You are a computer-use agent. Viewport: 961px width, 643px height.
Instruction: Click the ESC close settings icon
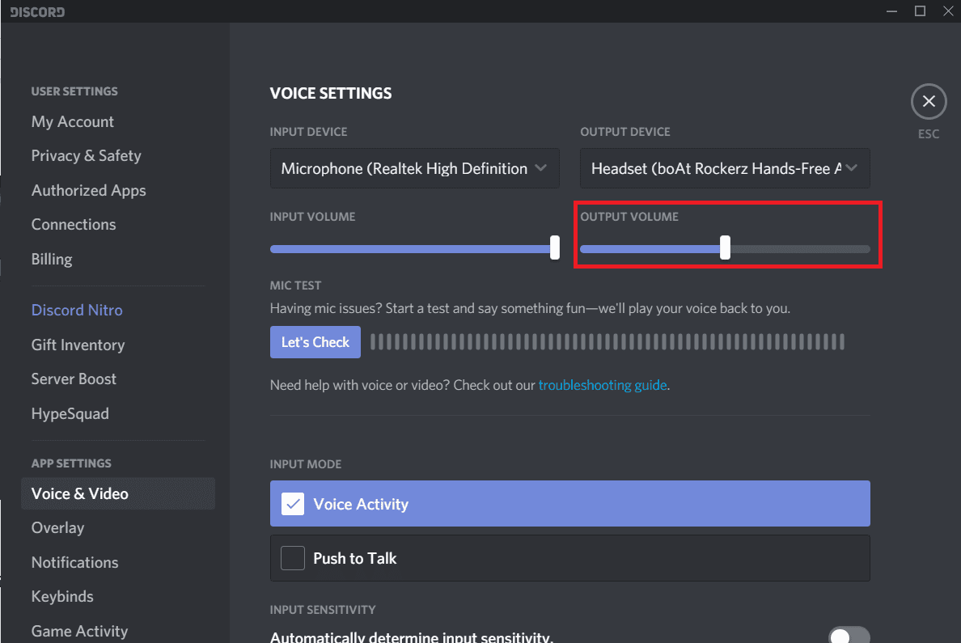[x=928, y=102]
